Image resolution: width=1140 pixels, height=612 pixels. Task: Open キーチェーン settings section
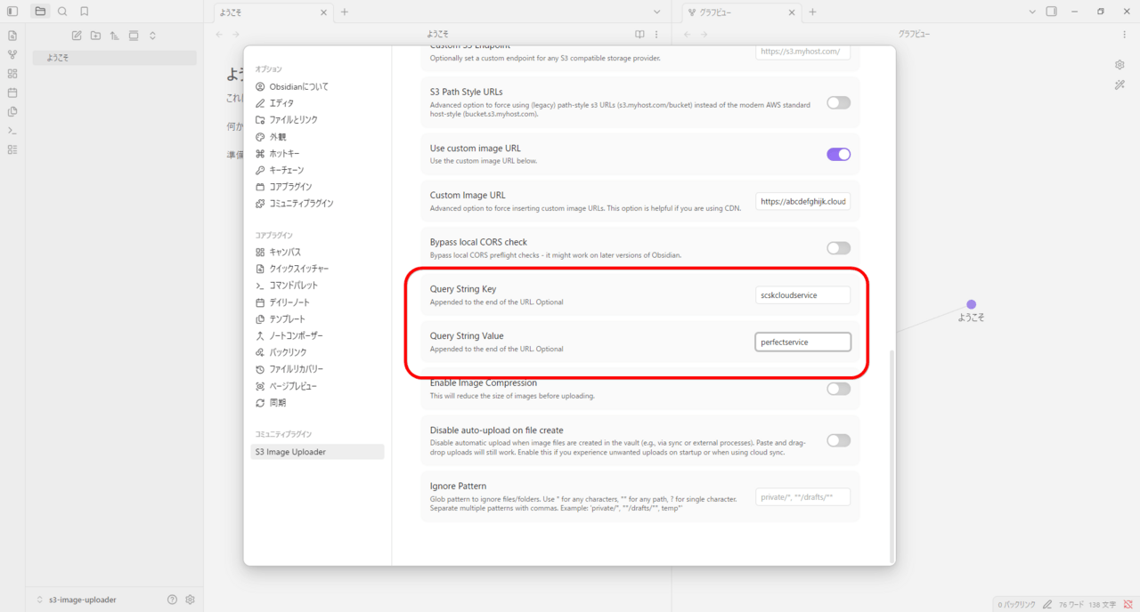point(318,170)
